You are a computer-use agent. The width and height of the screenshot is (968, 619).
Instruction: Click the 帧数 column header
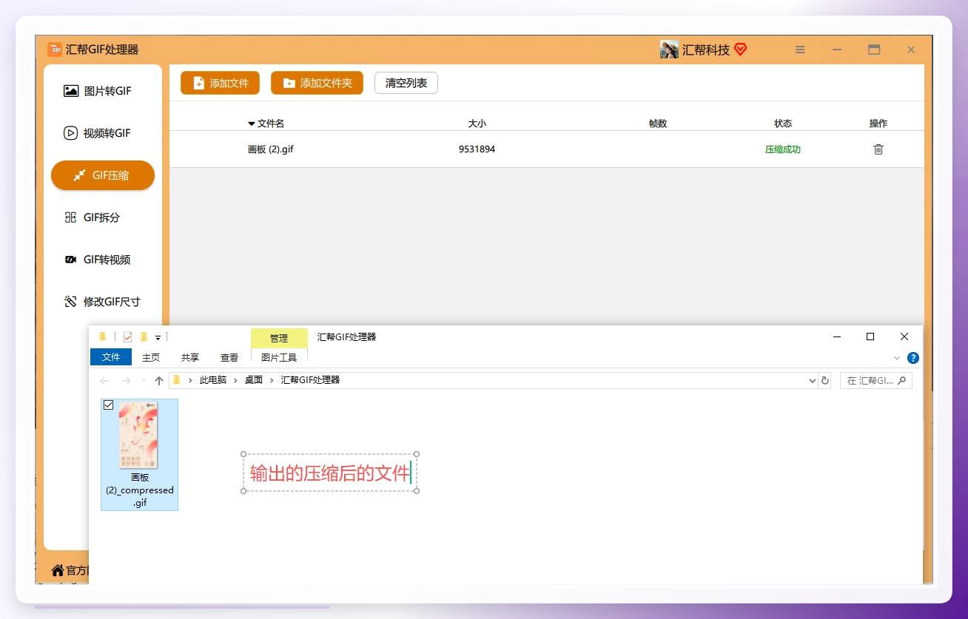tap(658, 124)
